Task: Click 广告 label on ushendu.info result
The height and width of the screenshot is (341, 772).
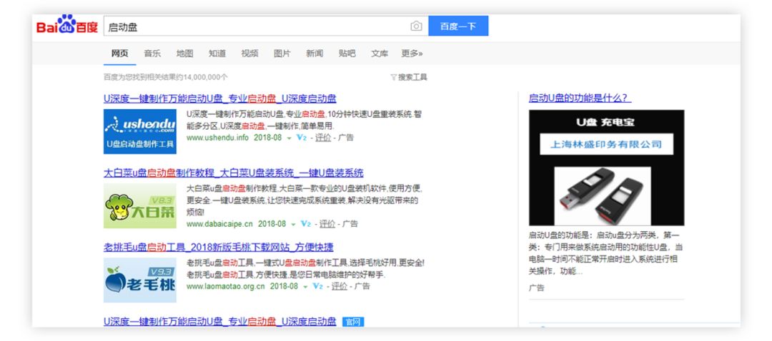Action: coord(346,138)
